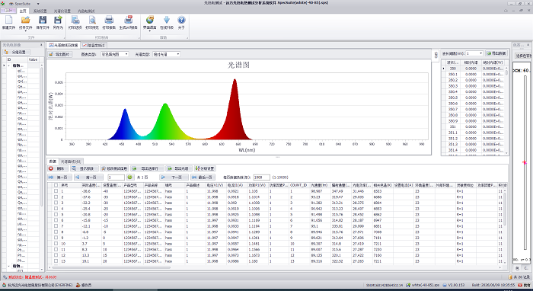
Task: Click the Save File floppy disk icon
Action: pos(43,20)
